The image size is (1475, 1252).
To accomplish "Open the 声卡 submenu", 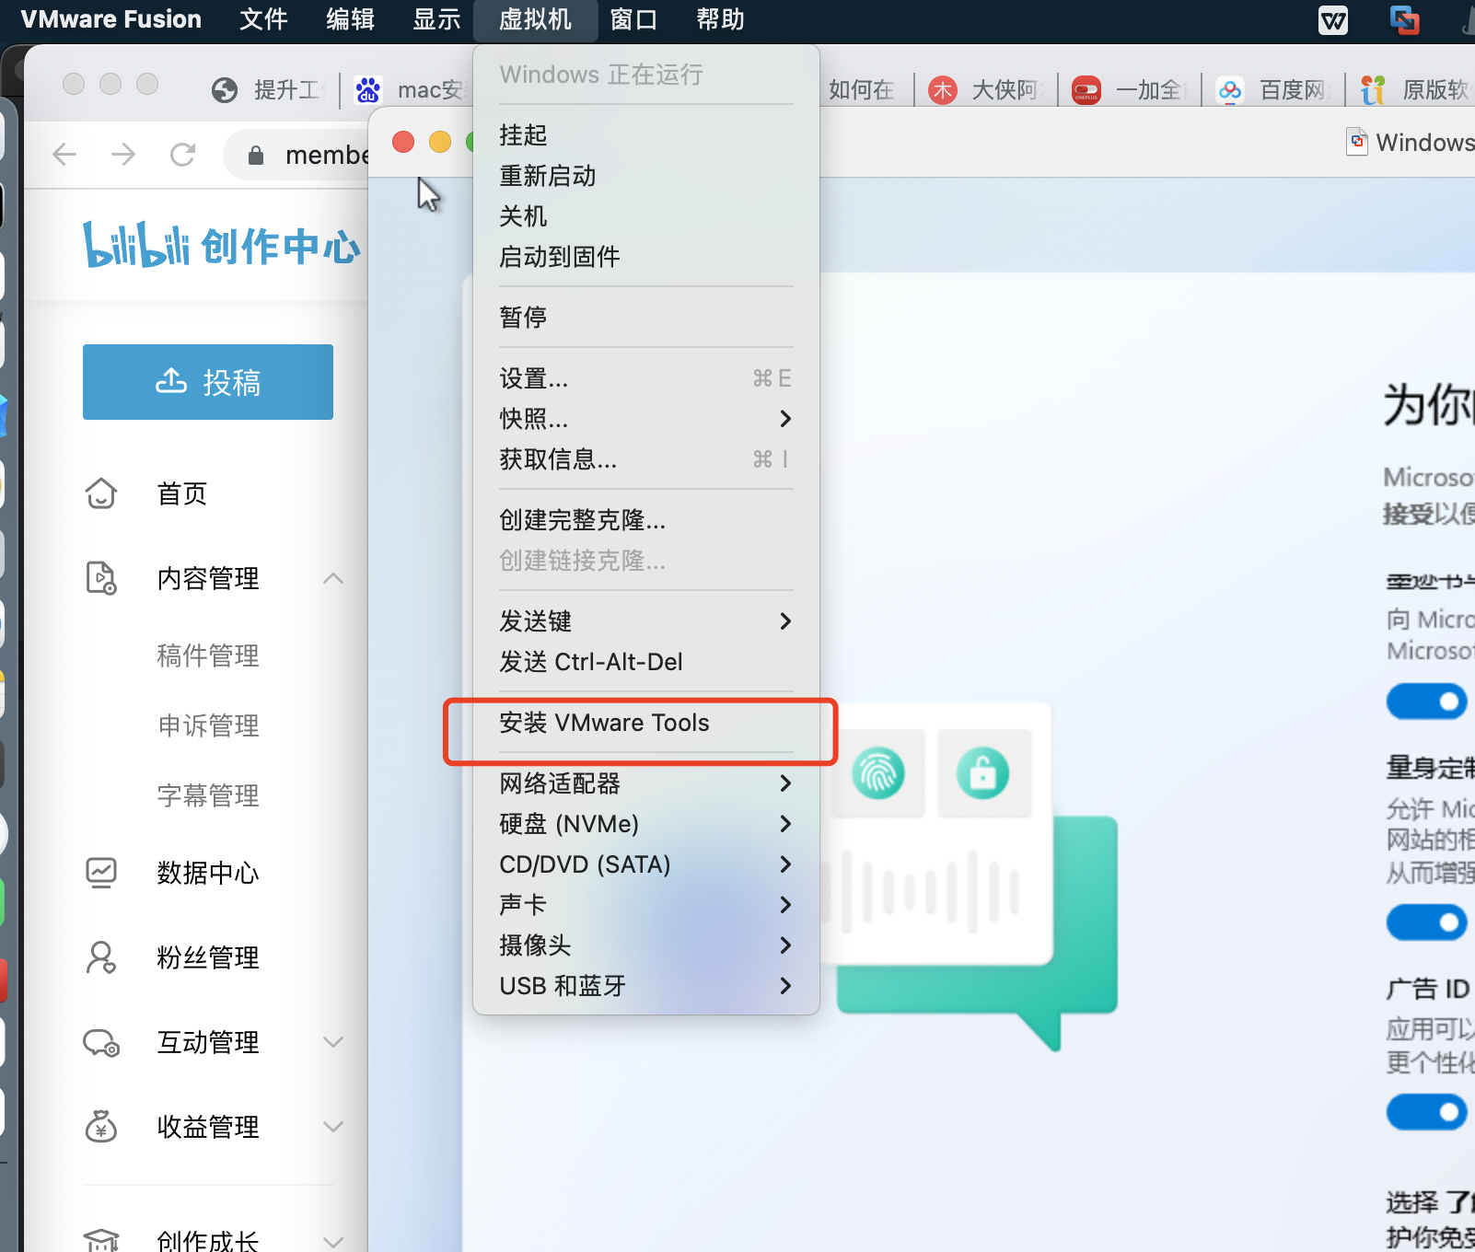I will coord(646,905).
